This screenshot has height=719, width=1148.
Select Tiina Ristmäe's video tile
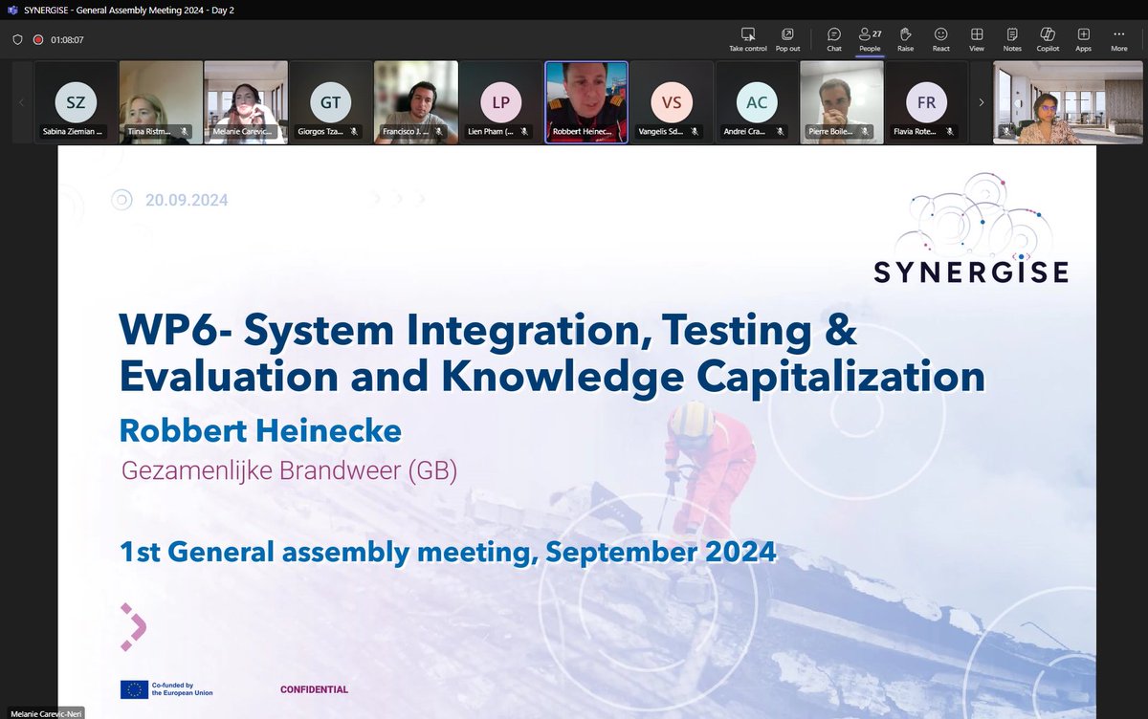(161, 102)
